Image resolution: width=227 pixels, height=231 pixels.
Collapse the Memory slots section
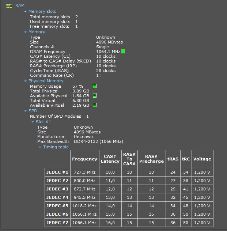click(26, 12)
